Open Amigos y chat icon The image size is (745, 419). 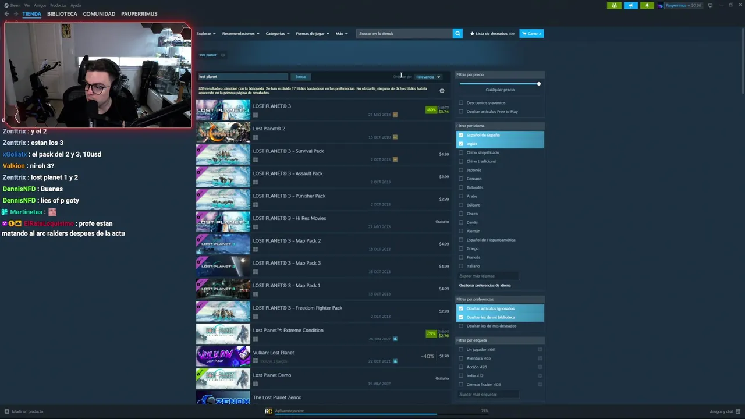739,411
